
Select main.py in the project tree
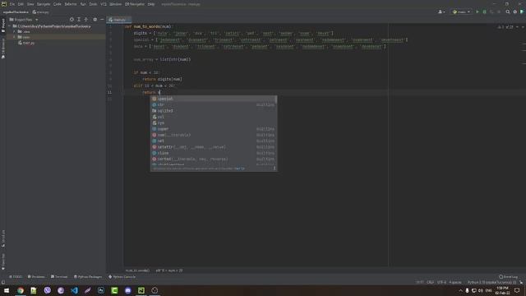click(26, 43)
